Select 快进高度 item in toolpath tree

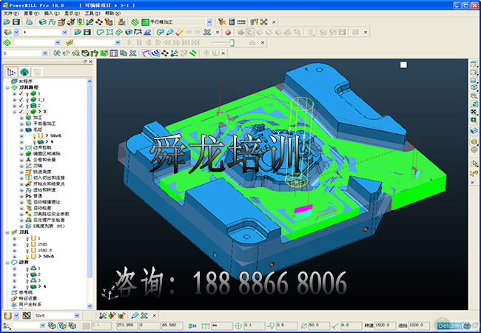[42, 172]
